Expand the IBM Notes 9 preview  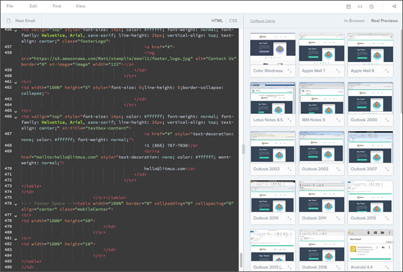click(x=338, y=120)
